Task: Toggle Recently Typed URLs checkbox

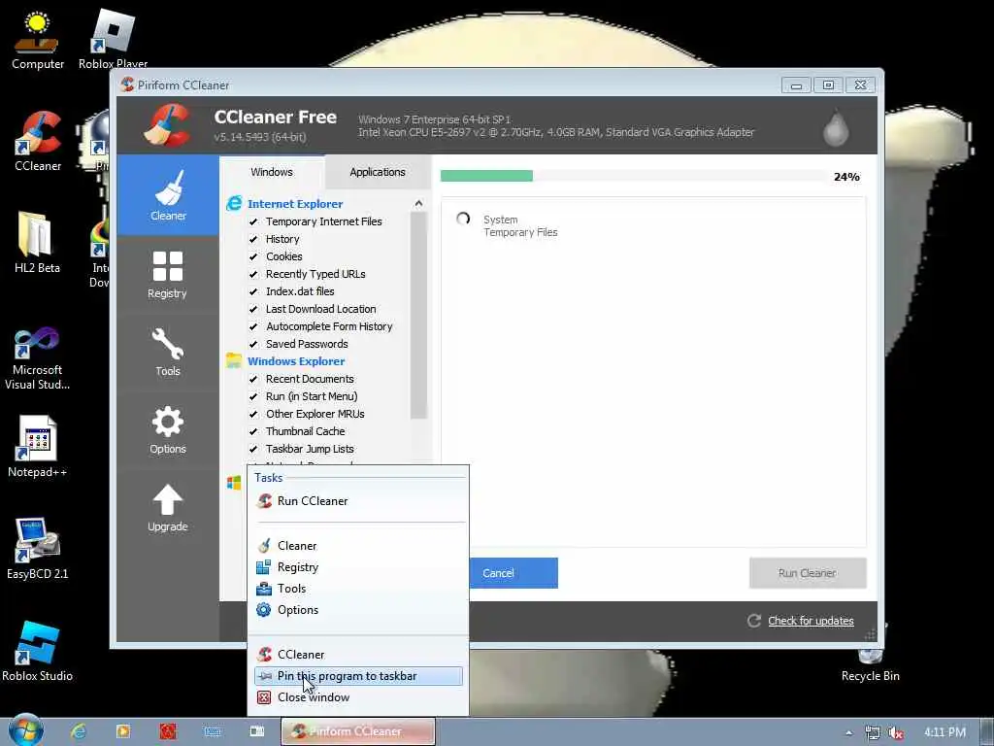Action: 253,274
